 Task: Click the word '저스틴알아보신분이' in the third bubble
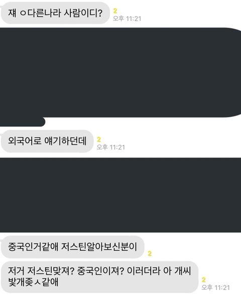click(99, 247)
